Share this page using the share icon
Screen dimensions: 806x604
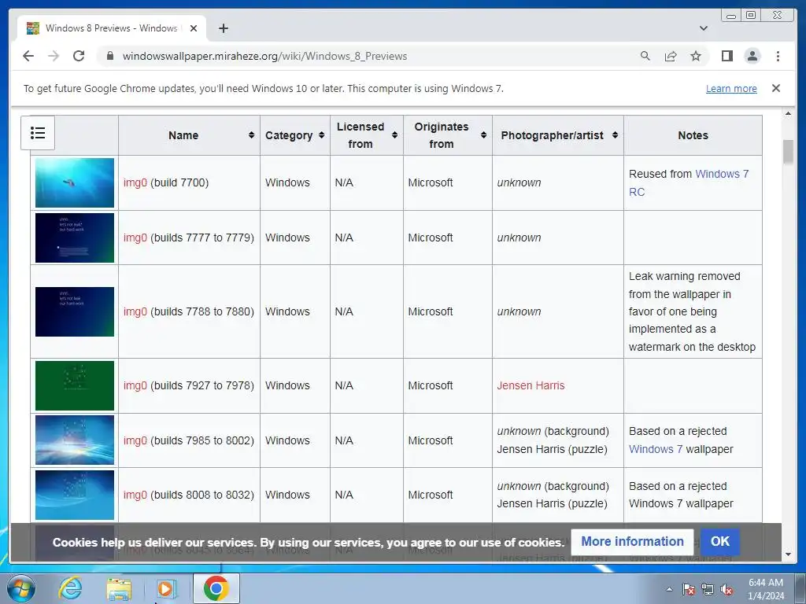671,56
